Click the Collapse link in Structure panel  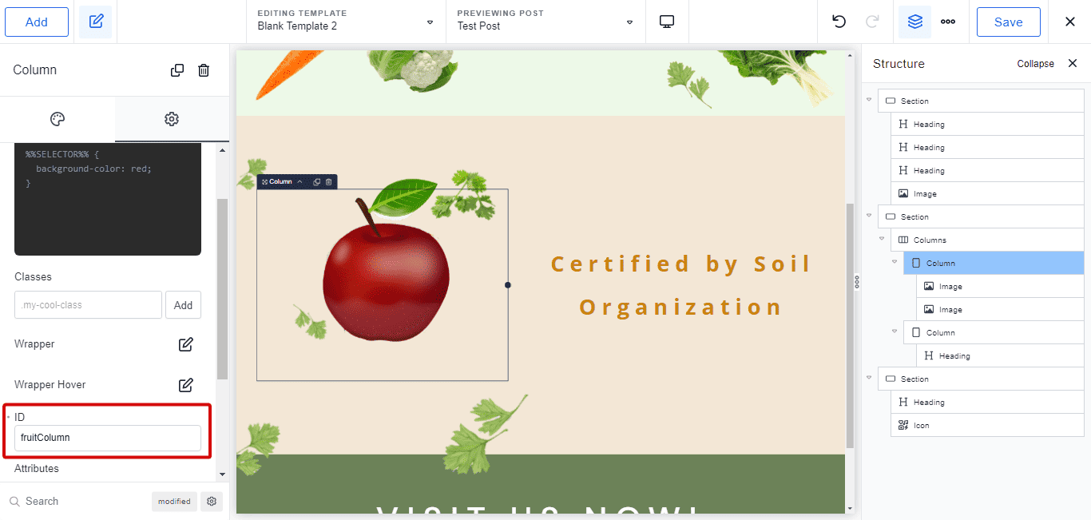(1035, 64)
